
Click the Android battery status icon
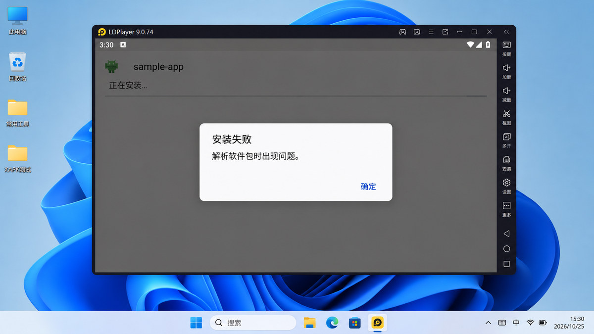[488, 45]
